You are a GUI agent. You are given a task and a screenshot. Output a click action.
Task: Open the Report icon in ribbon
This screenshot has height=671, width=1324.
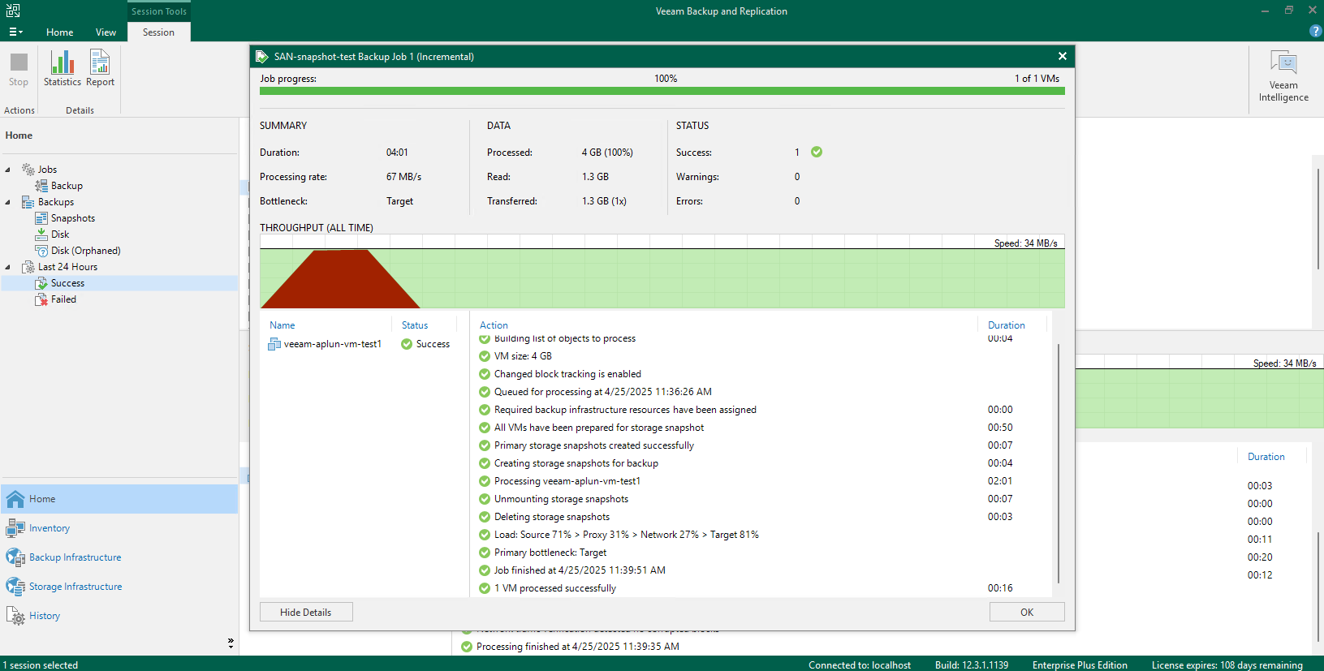click(100, 62)
